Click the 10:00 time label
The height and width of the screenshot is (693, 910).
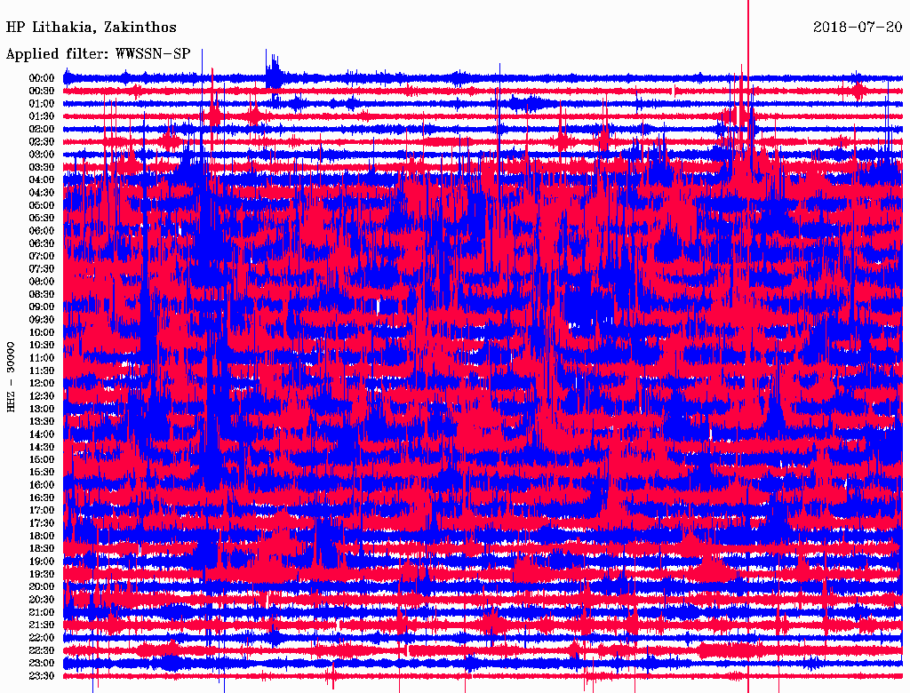42,332
